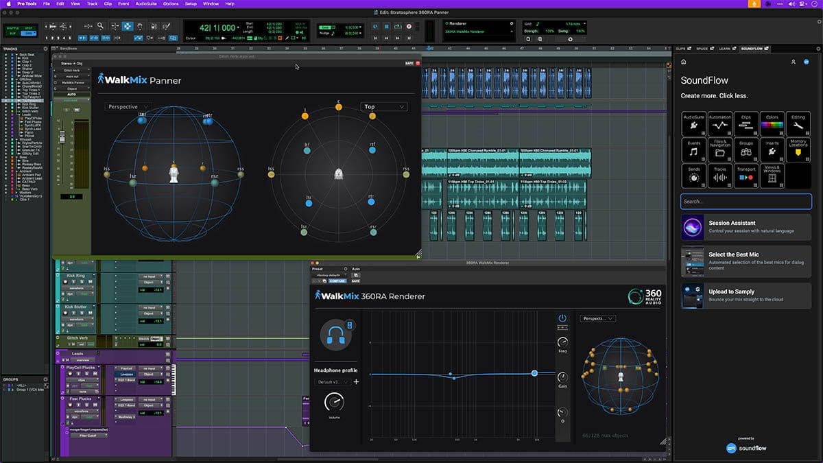
Task: Click the headphones icon in 360RA Renderer
Action: [x=335, y=334]
